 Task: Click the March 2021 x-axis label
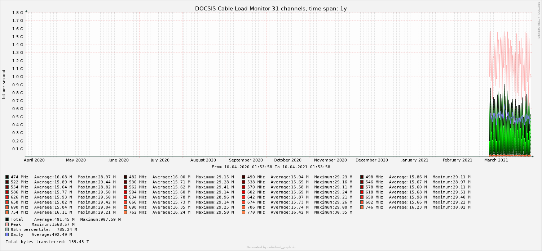click(x=496, y=160)
